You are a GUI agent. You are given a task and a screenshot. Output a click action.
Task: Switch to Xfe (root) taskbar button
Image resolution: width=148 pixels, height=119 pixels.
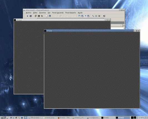click(35, 118)
